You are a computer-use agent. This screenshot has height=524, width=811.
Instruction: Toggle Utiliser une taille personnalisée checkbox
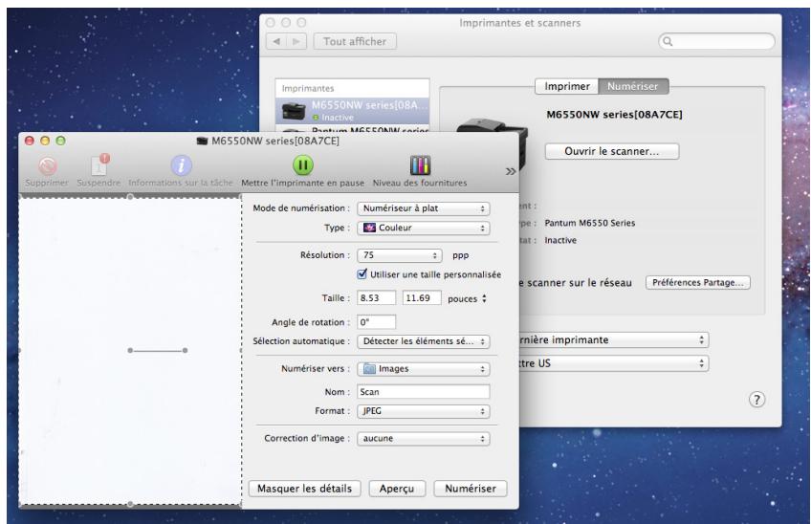[362, 274]
